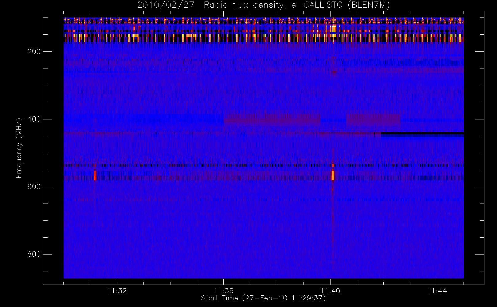
Task: Click the 600 frequency tick label
Action: point(34,187)
